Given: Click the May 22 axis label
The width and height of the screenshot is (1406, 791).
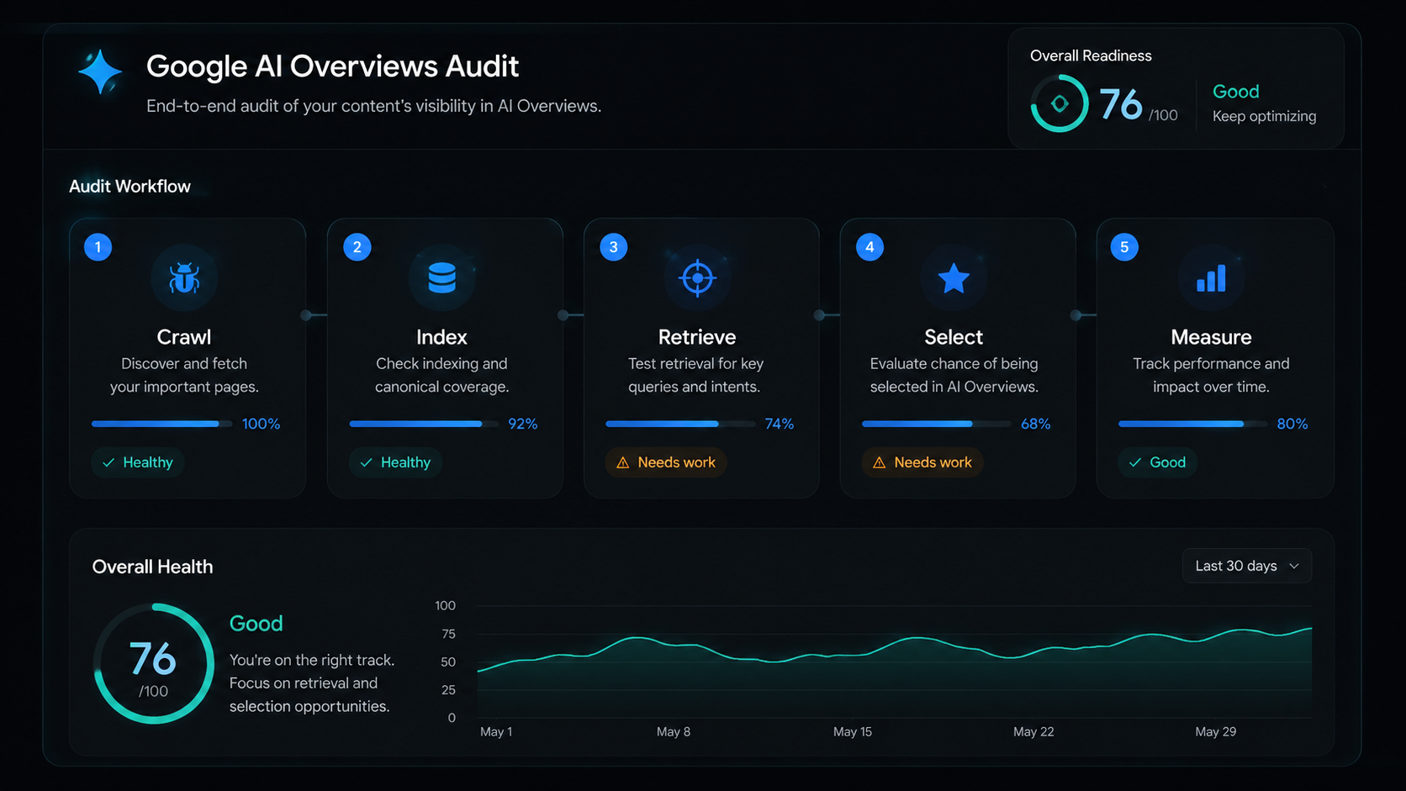Looking at the screenshot, I should pos(1033,732).
